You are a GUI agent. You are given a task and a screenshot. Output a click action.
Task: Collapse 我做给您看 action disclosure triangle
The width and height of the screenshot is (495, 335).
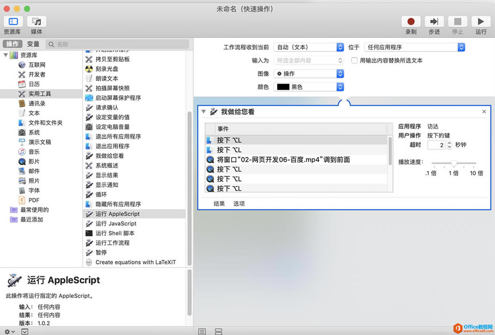(204, 111)
